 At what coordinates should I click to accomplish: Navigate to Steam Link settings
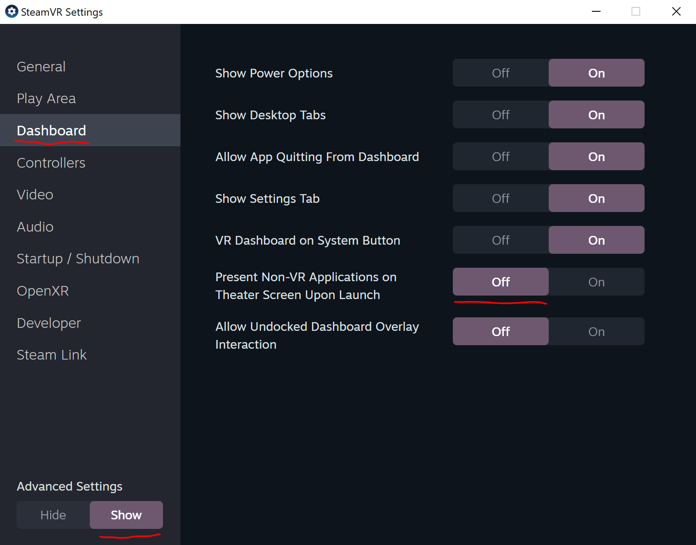click(x=52, y=355)
